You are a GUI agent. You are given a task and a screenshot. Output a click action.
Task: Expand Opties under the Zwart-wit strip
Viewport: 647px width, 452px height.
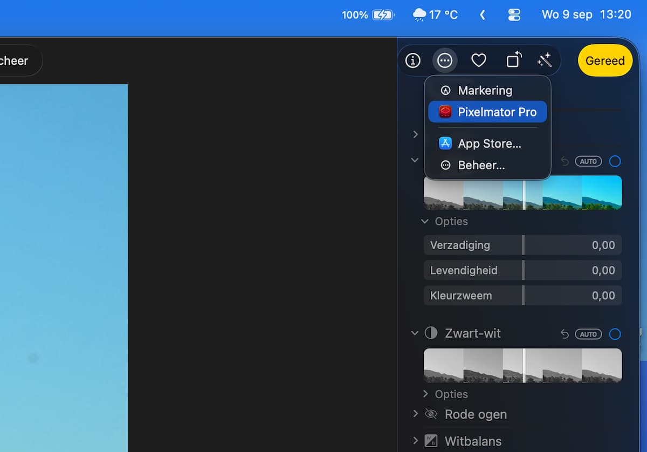425,394
